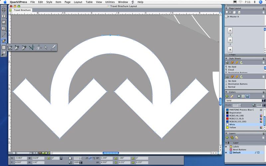
Task: Pick PANTONE Process Blue C color swatch
Action: pyautogui.click(x=227, y=110)
